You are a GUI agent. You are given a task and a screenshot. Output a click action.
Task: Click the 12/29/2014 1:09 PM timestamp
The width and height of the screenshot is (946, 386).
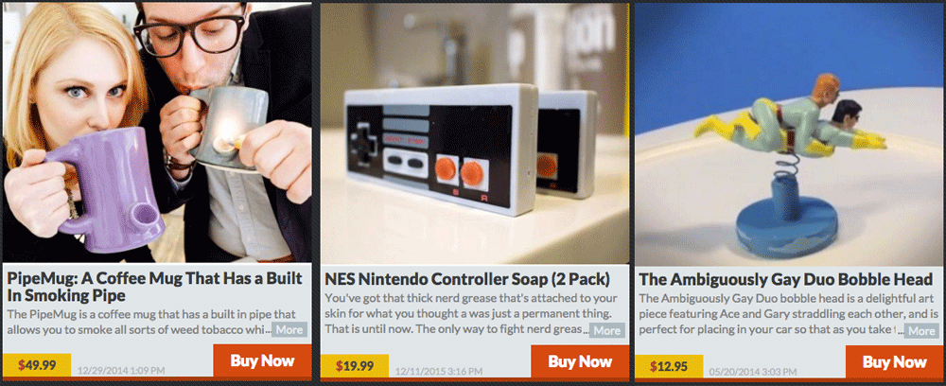119,370
